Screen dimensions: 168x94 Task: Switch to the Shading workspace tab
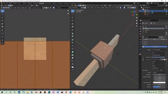(x=55, y=3)
